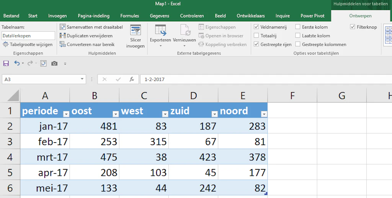Undo the last action

click(17, 63)
